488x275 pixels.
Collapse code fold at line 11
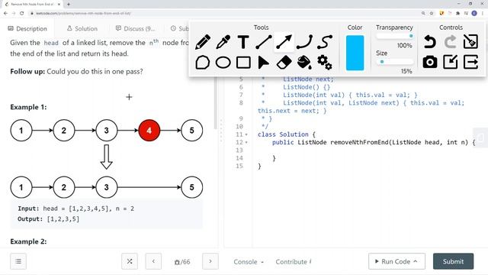coord(246,134)
